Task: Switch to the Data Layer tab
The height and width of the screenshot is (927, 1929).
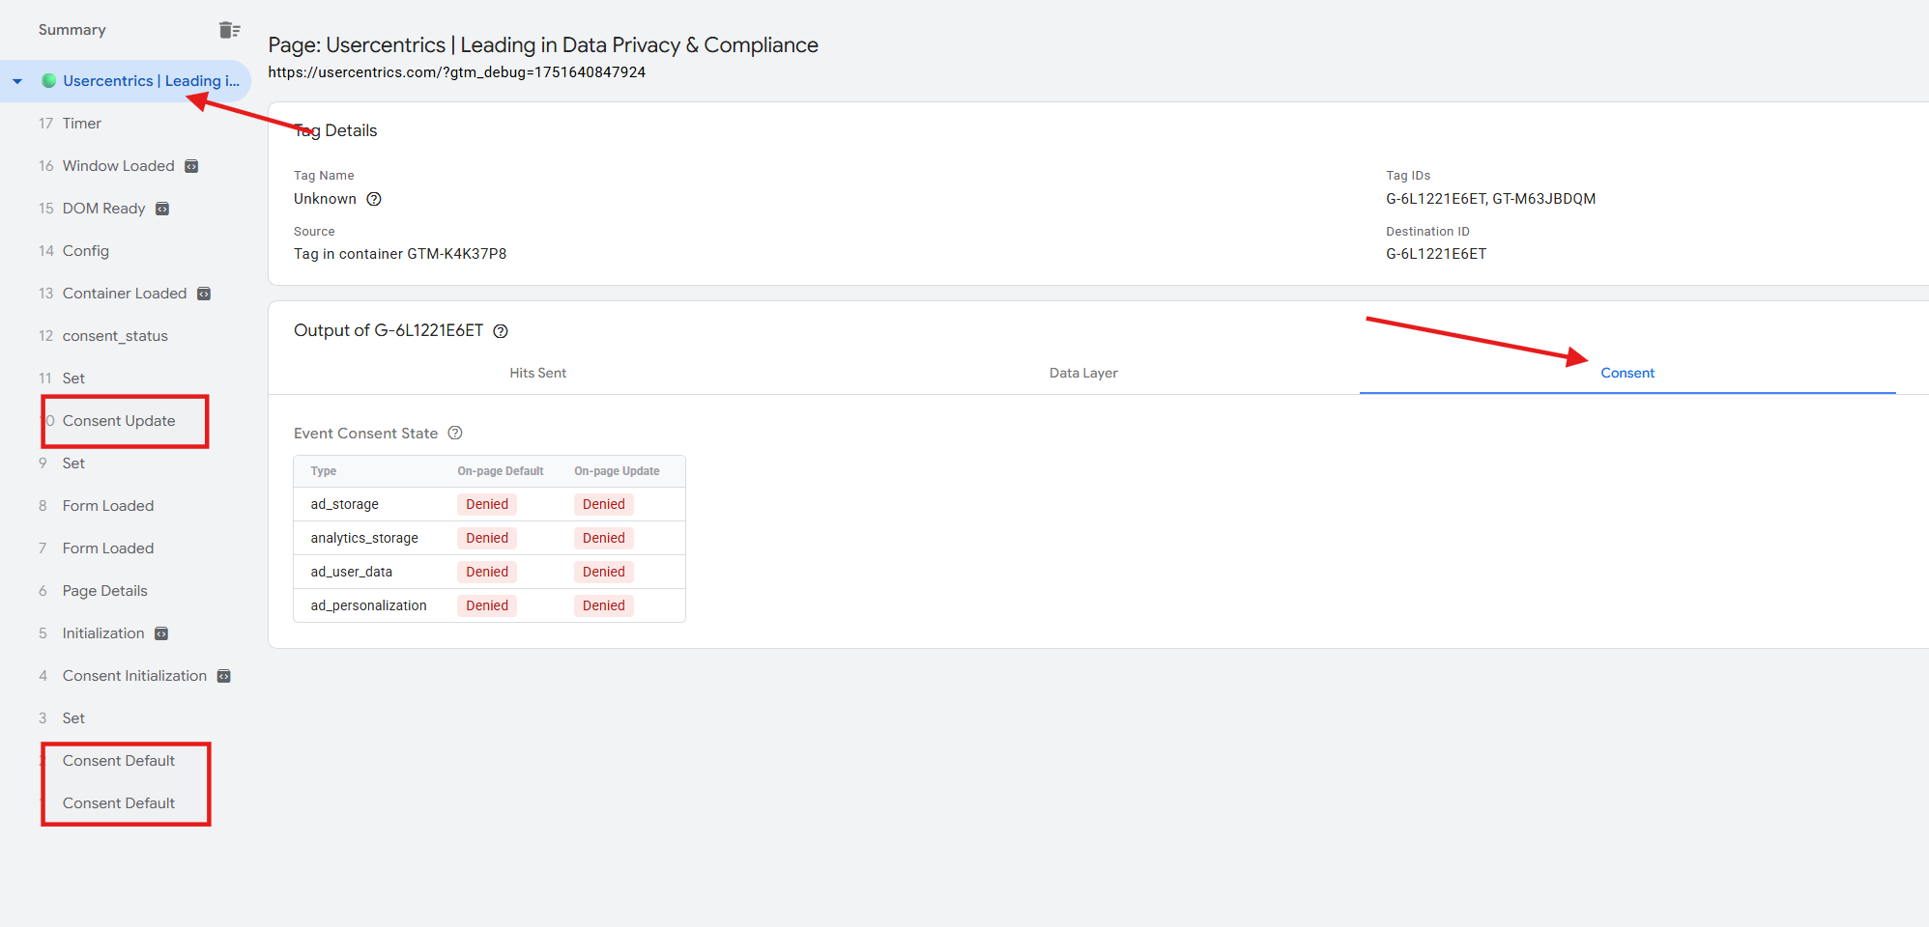Action: [x=1083, y=373]
